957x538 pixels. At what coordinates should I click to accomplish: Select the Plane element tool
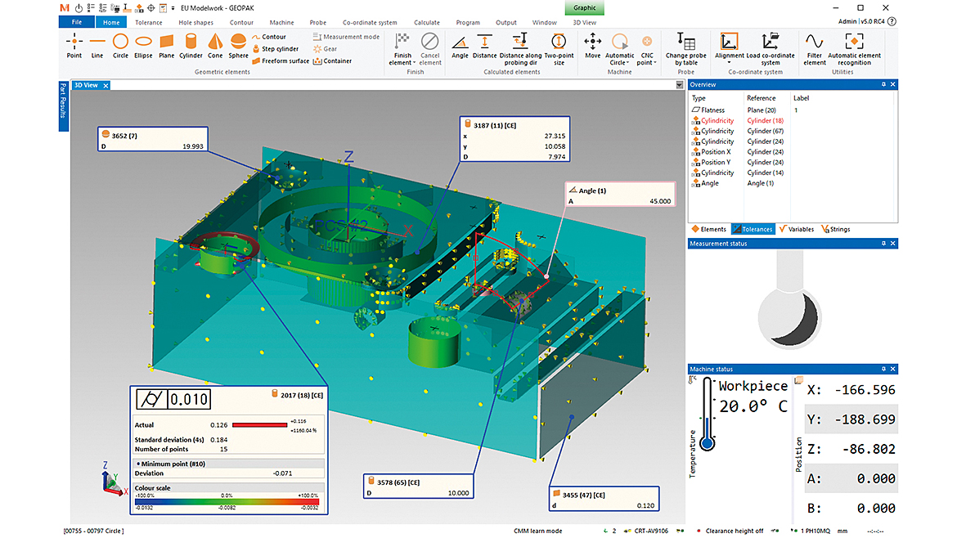click(167, 47)
